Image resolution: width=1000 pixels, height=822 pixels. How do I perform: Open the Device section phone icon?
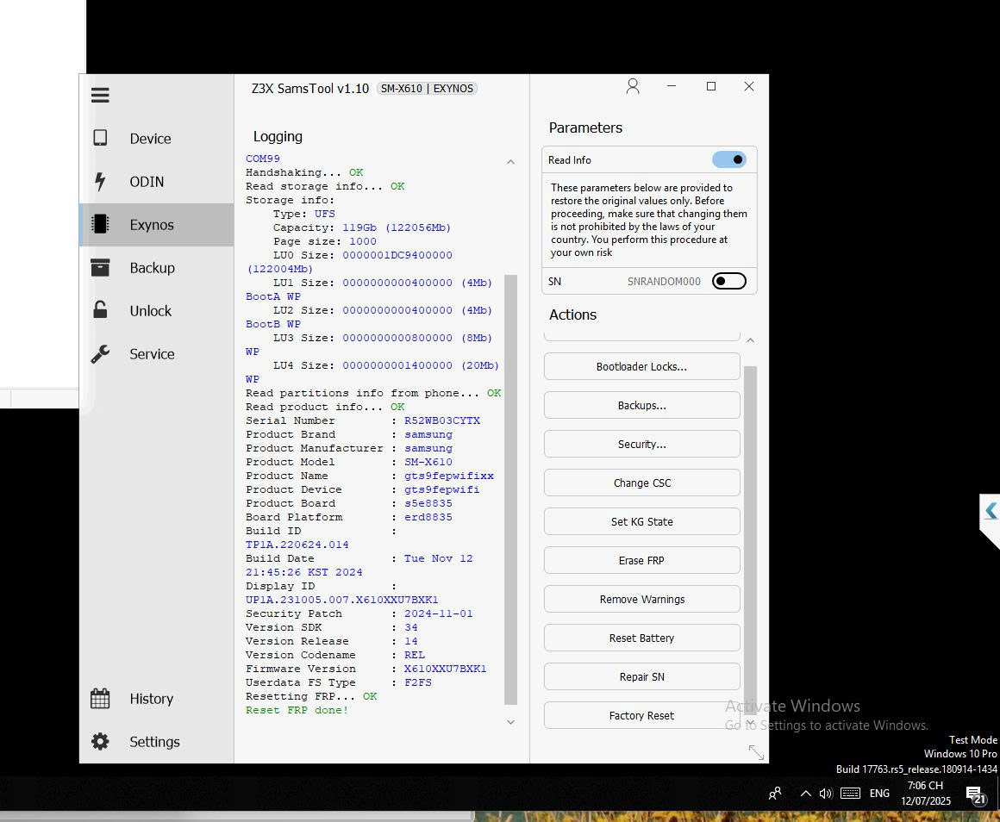(100, 138)
